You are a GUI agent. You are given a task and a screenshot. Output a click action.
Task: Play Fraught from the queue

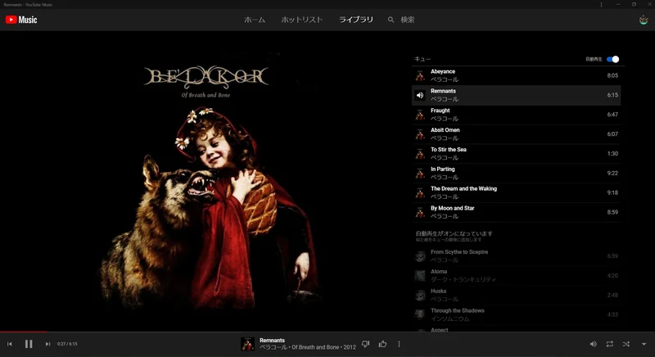pyautogui.click(x=516, y=115)
